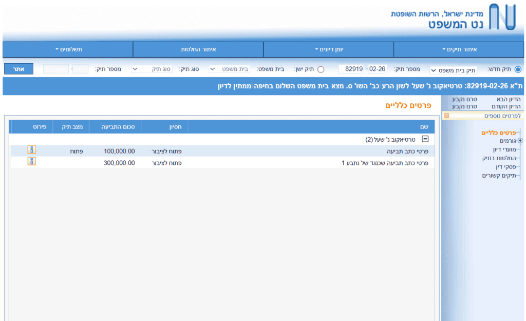Click the נט המשפט logo icon
The width and height of the screenshot is (526, 321).
pyautogui.click(x=502, y=17)
